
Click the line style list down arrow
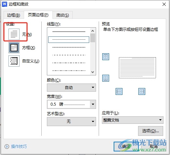[93, 72]
